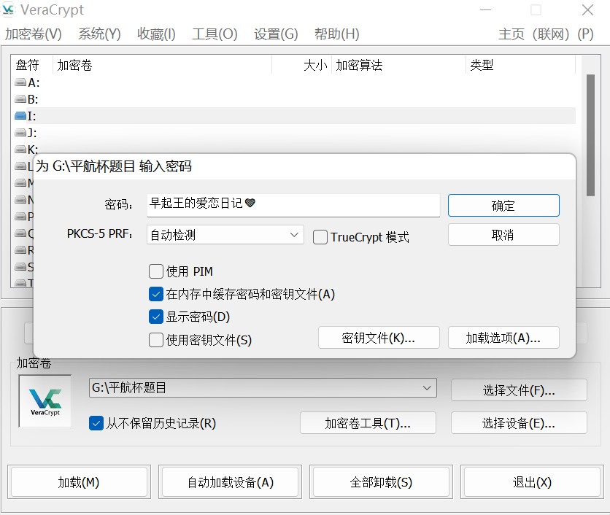Expand the G:\平航杯题目 volume path dropdown
Viewport: 610px width, 515px height.
[x=427, y=388]
